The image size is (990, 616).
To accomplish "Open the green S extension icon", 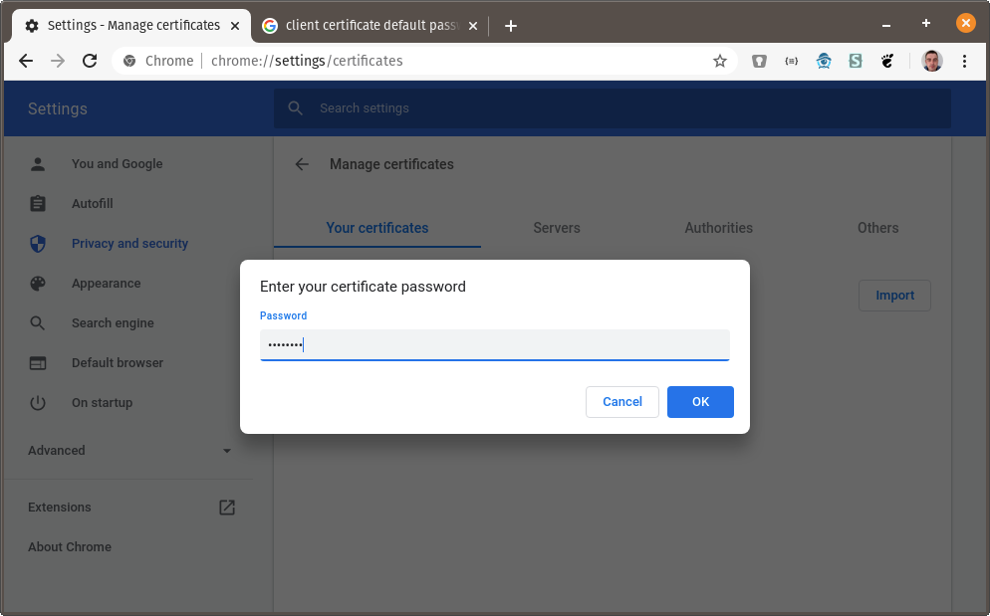I will click(856, 61).
